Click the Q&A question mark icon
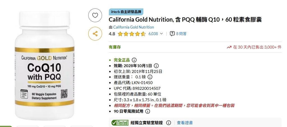 click(173, 34)
